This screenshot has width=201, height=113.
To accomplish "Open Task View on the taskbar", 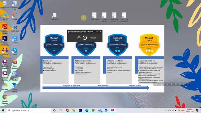I will pos(61,110).
